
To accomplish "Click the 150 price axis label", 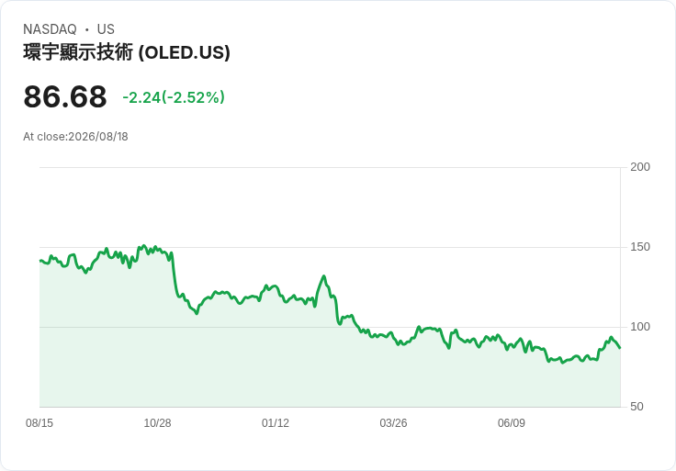I will (x=640, y=247).
